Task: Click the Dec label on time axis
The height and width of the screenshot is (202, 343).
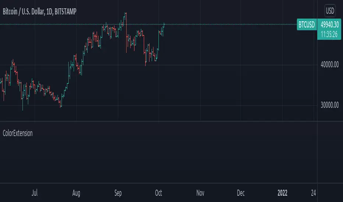Action: pos(241,192)
